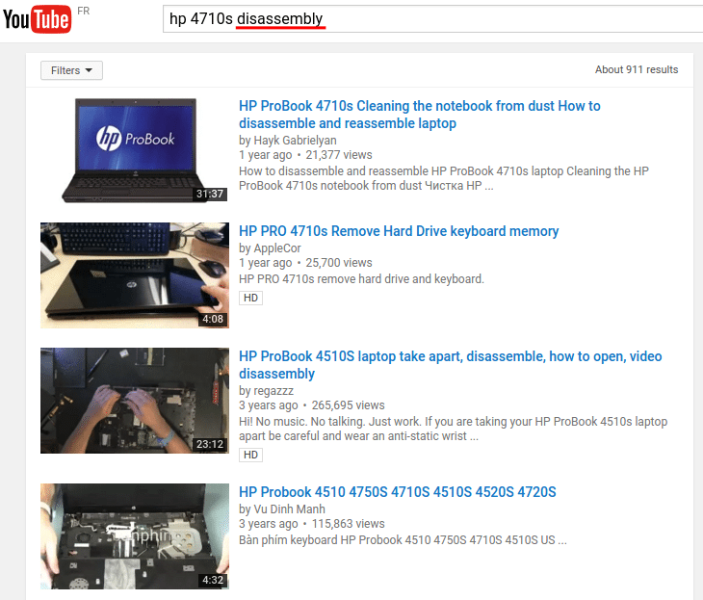Open HP ProBook 4510S laptop take apart video
Viewport: 703px width, 600px height.
coord(450,365)
